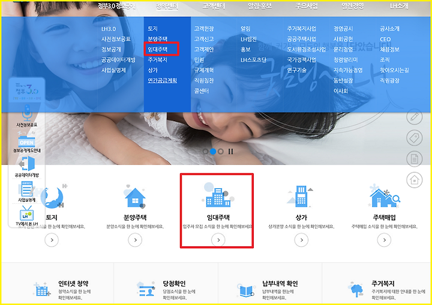Click the arrow button under 분양주택

(x=135, y=240)
